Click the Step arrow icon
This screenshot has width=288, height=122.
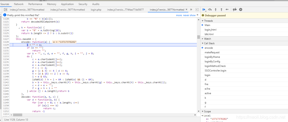click(227, 10)
